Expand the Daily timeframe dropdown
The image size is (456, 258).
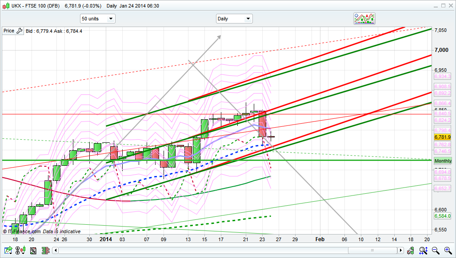tap(234, 19)
